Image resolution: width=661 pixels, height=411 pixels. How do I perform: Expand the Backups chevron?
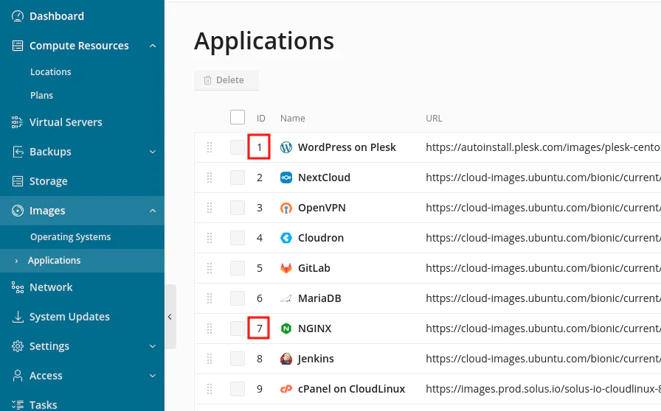(153, 152)
